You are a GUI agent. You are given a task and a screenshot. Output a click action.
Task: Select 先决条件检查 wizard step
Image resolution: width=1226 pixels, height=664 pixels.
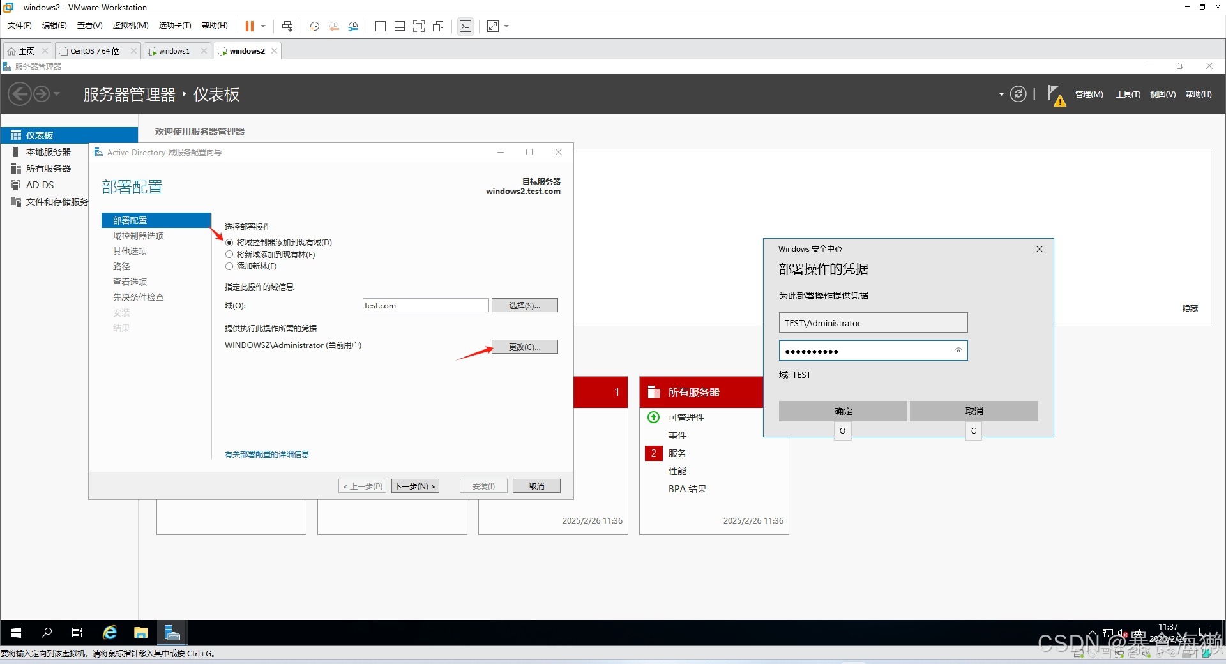(139, 298)
